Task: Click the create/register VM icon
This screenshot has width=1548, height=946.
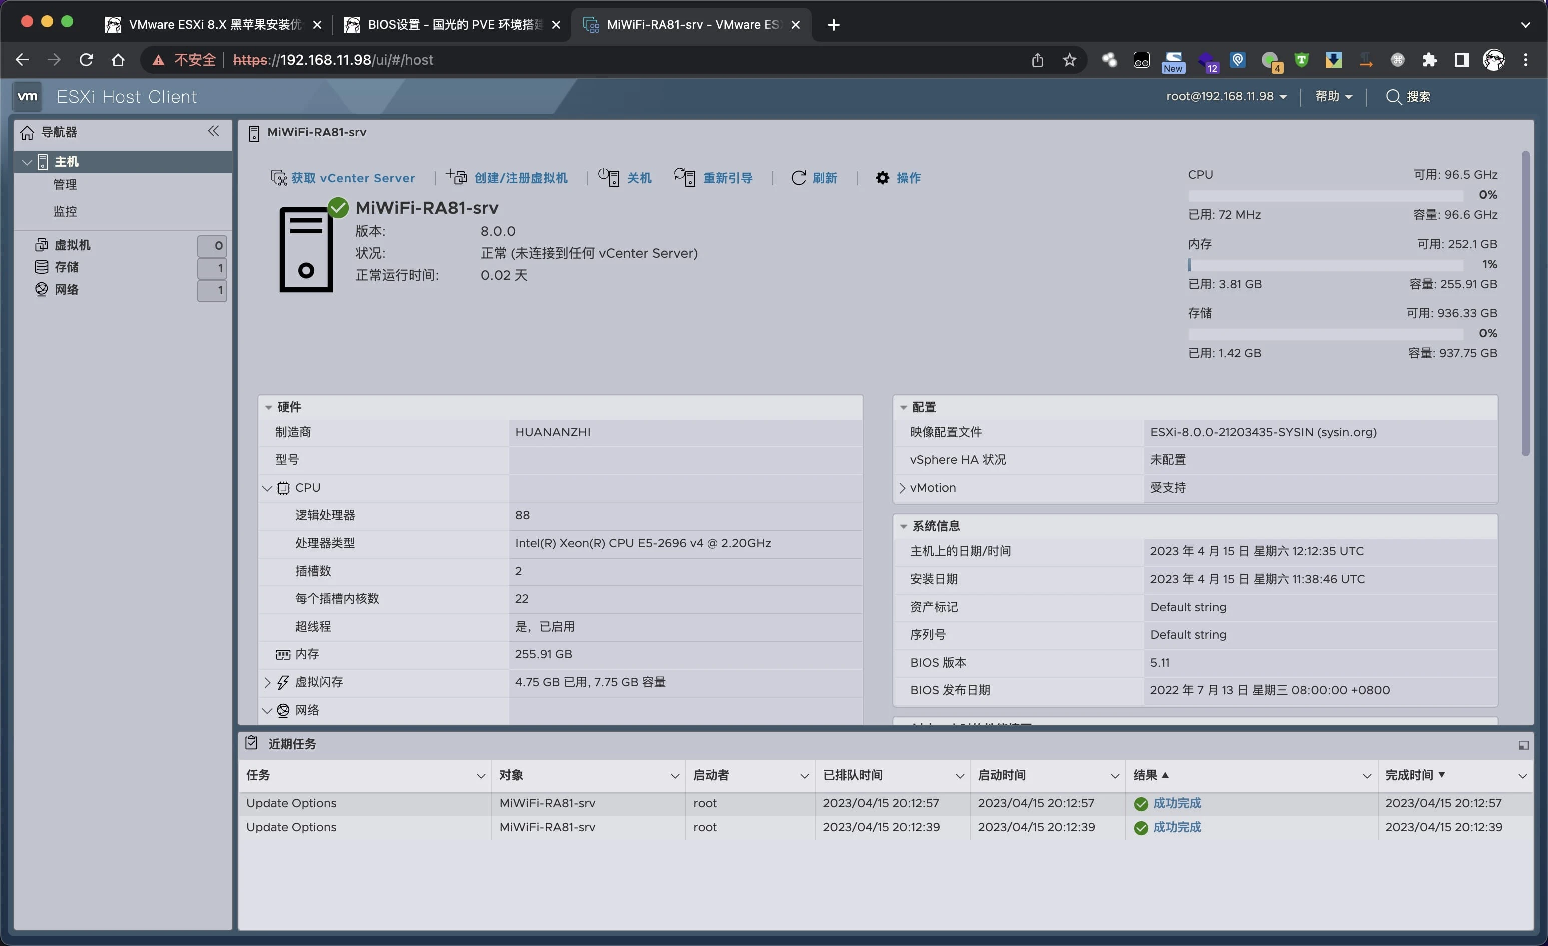Action: (x=457, y=177)
